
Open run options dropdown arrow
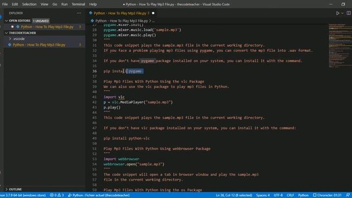[342, 13]
